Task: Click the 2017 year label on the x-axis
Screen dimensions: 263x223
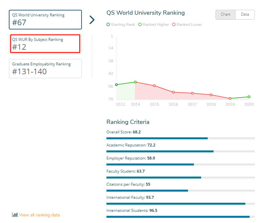Action: (192, 104)
